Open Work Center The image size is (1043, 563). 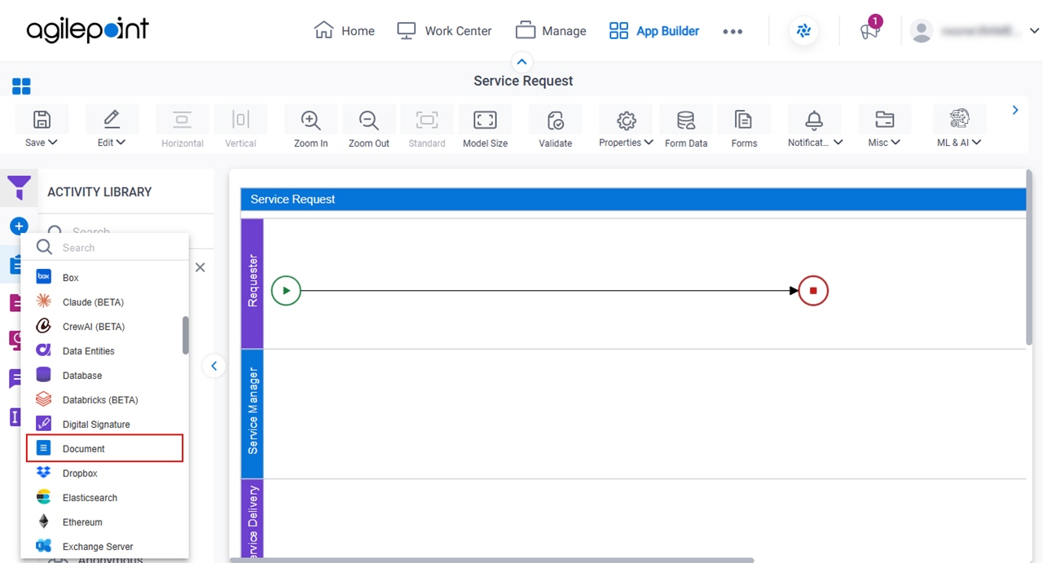click(444, 31)
